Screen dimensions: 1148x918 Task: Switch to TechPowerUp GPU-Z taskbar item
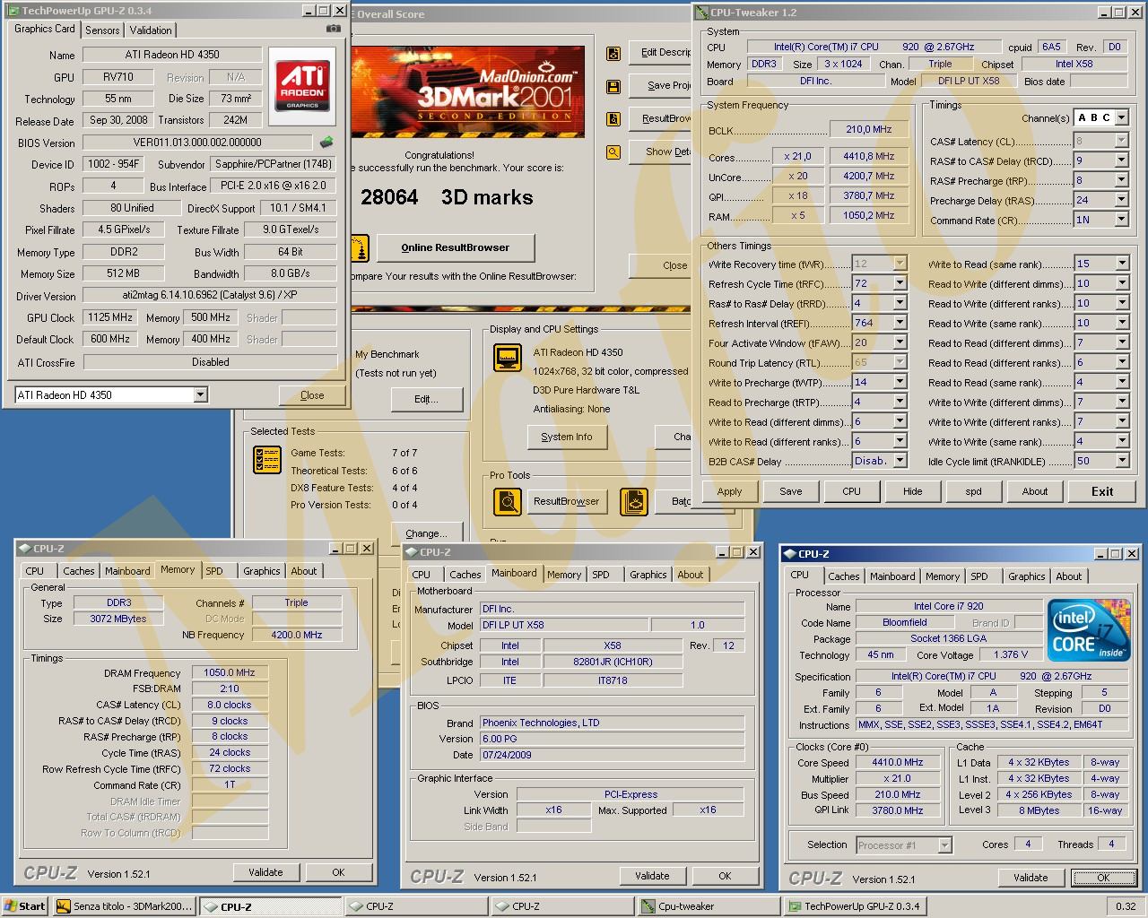click(x=855, y=906)
